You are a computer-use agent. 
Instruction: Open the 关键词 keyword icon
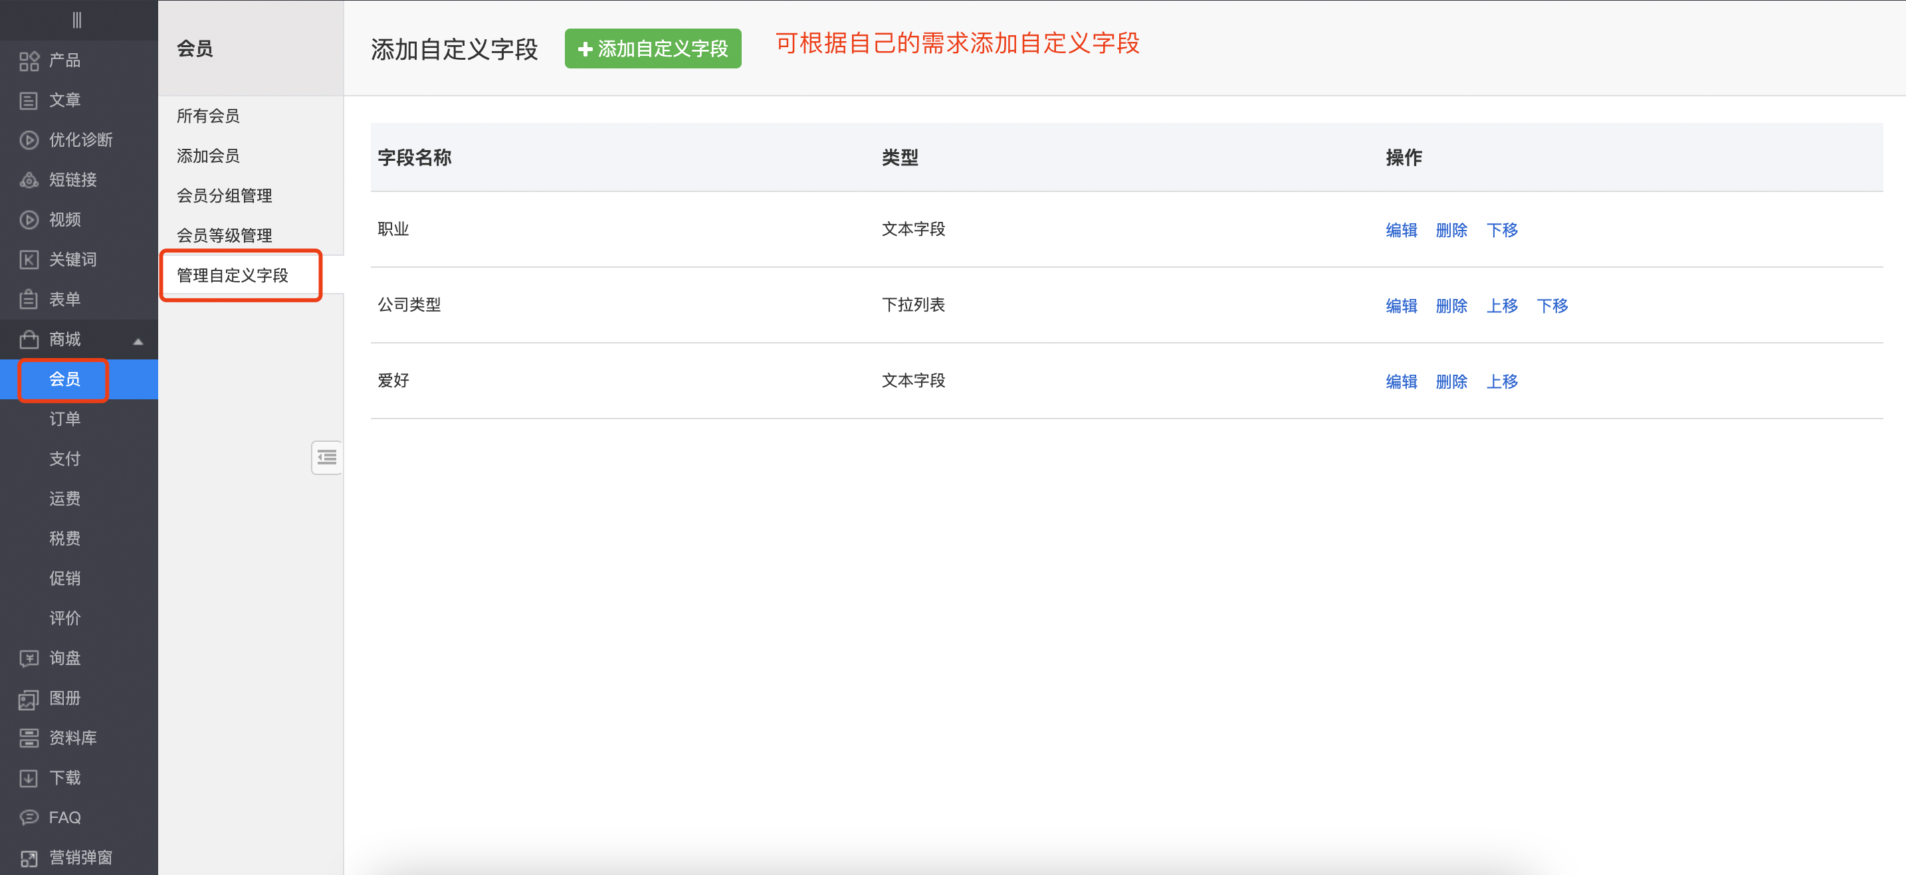pyautogui.click(x=29, y=260)
